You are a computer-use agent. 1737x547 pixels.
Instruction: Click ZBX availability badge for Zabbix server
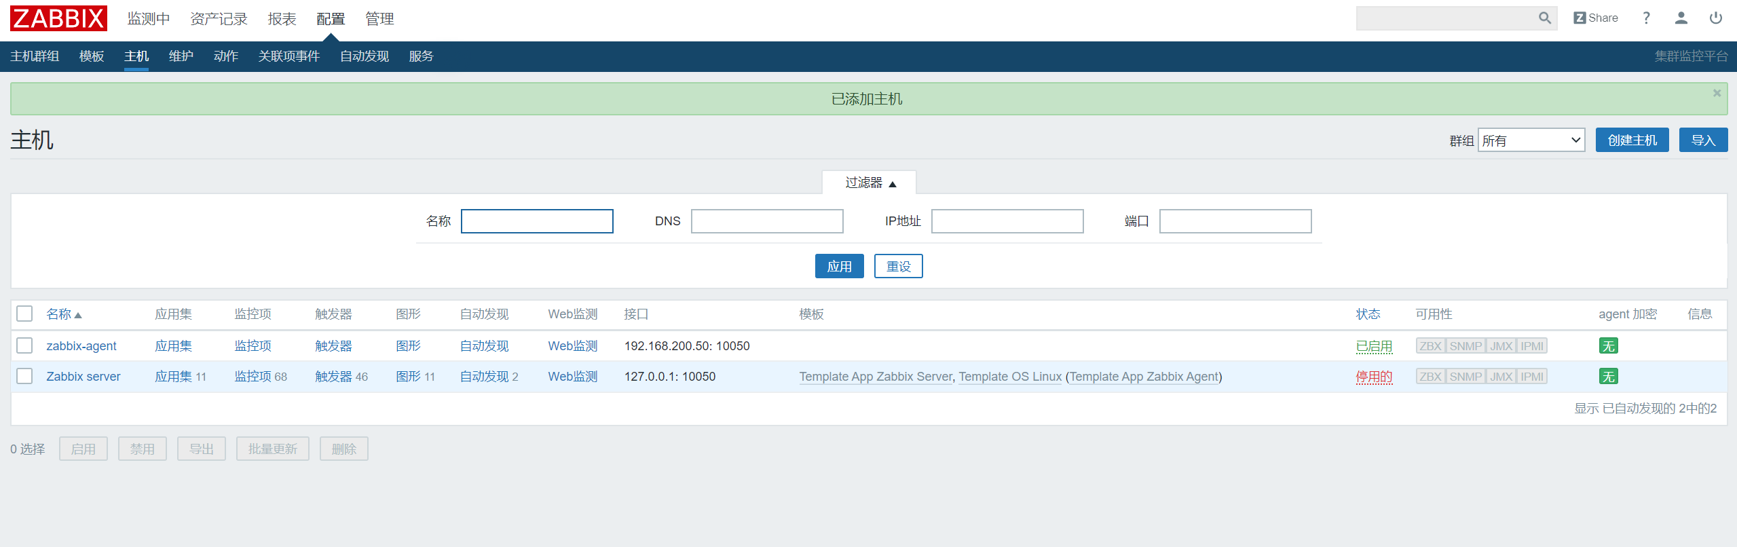tap(1430, 377)
